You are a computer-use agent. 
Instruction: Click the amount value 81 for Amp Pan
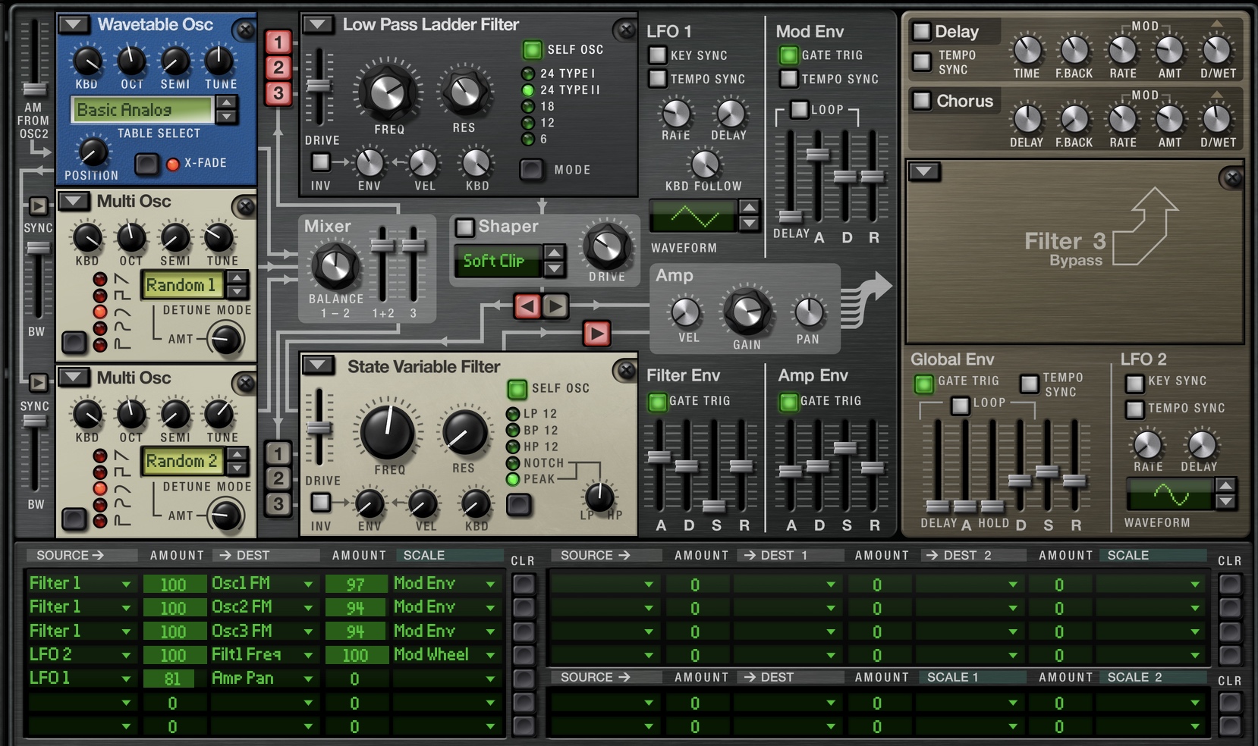(173, 679)
